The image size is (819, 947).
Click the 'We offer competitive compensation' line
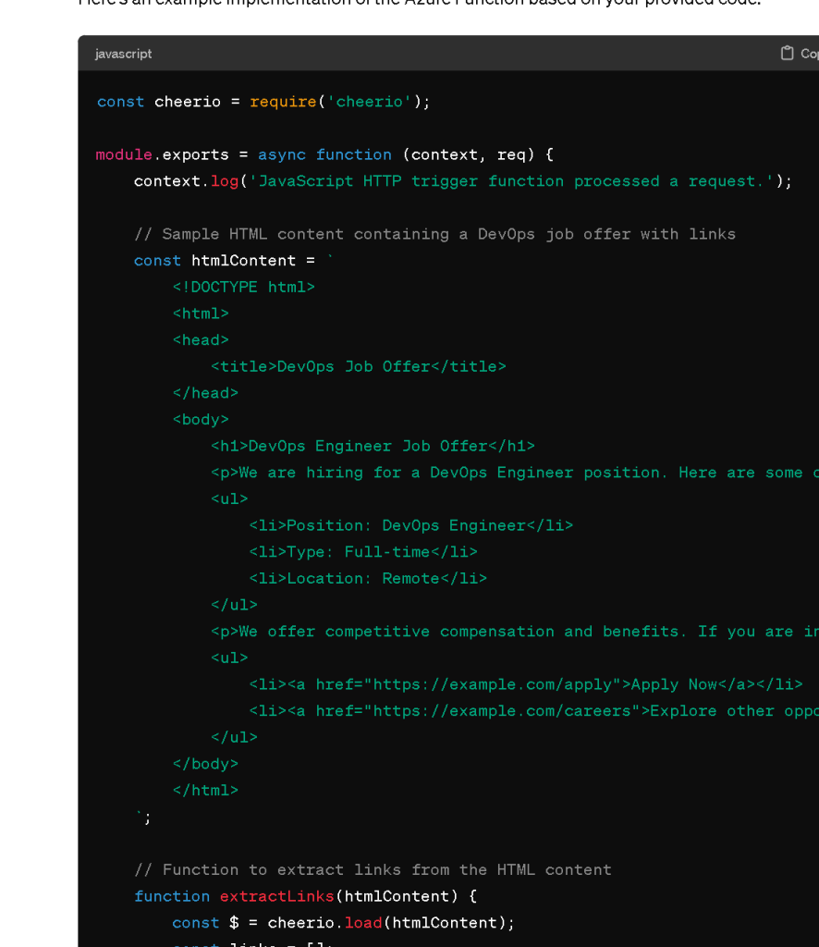click(x=515, y=632)
